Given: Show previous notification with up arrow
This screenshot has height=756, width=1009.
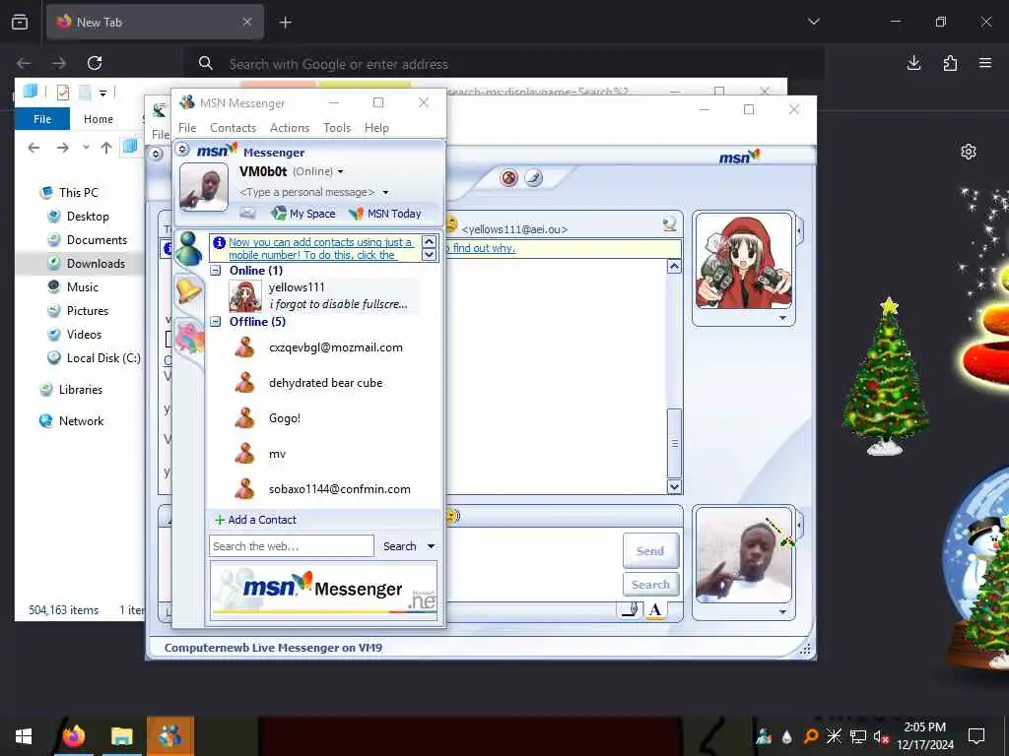Looking at the screenshot, I should 430,242.
